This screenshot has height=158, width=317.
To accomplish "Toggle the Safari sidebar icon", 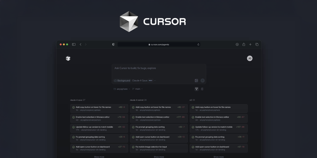I will point(74,44).
